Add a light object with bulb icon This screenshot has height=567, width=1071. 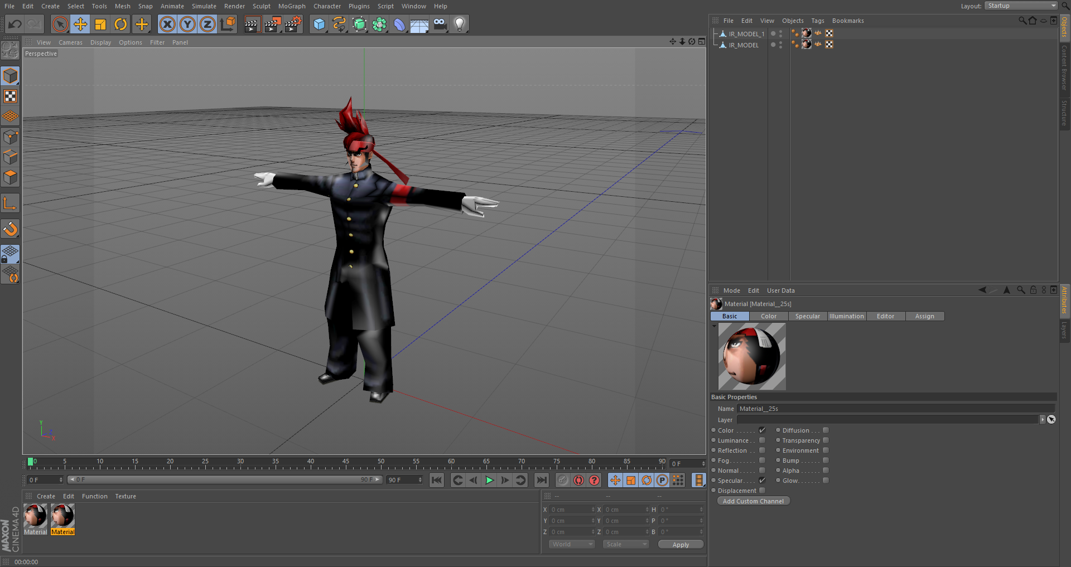point(459,24)
